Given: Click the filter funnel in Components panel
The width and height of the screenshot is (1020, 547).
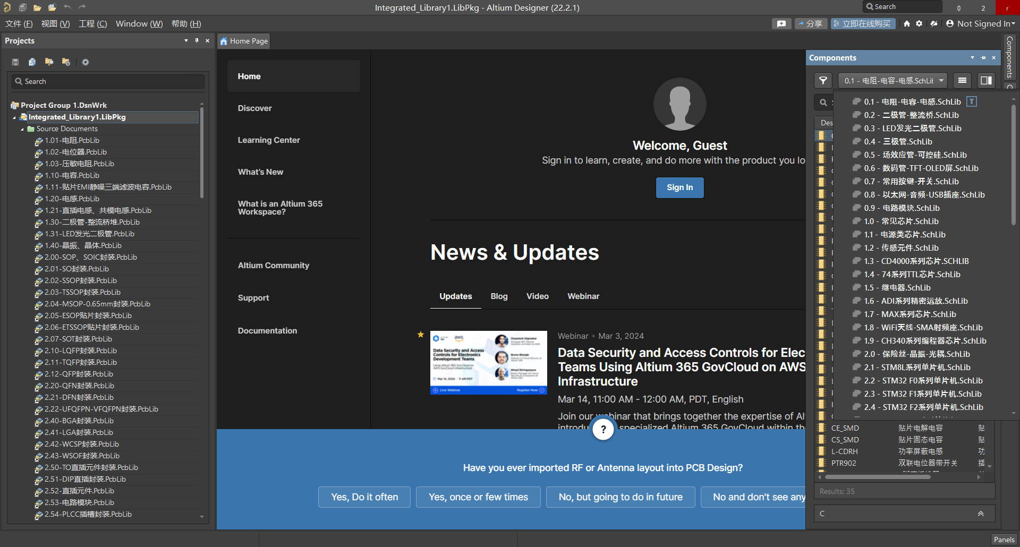Looking at the screenshot, I should (x=823, y=81).
